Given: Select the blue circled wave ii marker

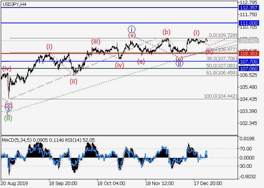Looking at the screenshot, I should (x=180, y=63).
